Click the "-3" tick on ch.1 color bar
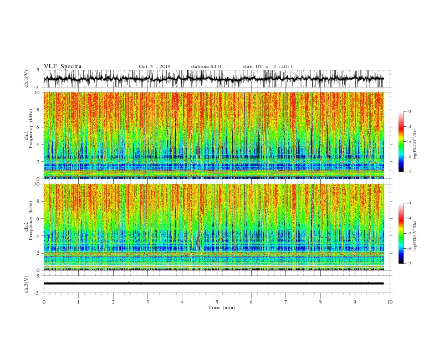This screenshot has height=339, width=439. pyautogui.click(x=409, y=111)
